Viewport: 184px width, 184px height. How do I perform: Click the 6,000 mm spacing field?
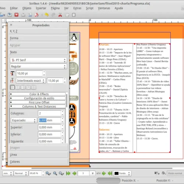coord(49,120)
